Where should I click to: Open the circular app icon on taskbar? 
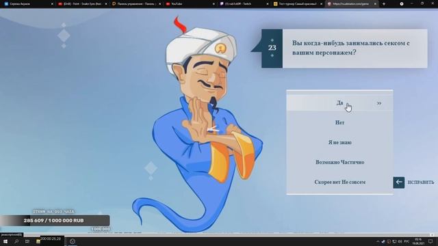(73, 241)
